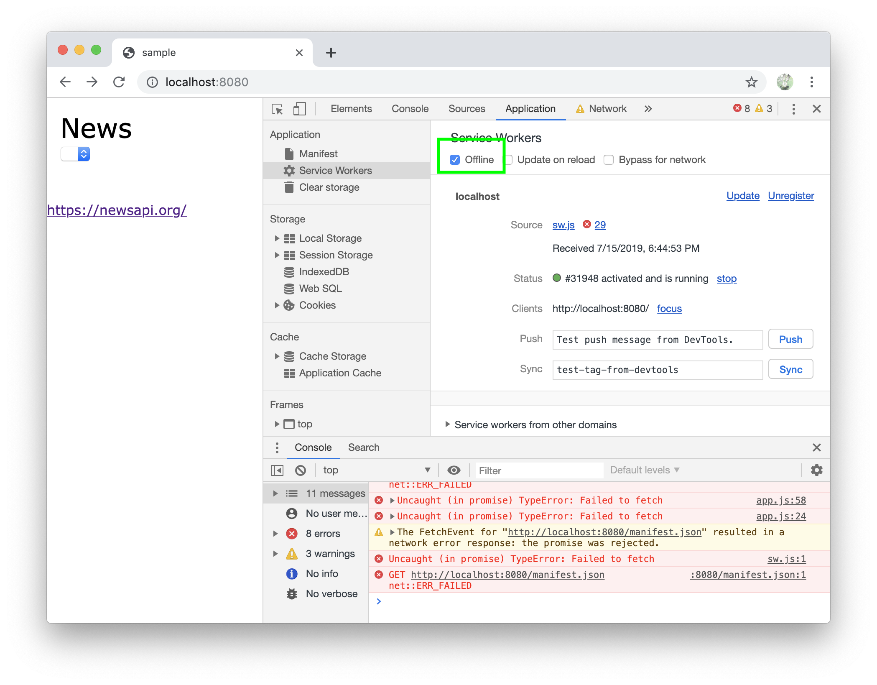Reload the page via the refresh icon
Image resolution: width=877 pixels, height=685 pixels.
pyautogui.click(x=119, y=82)
